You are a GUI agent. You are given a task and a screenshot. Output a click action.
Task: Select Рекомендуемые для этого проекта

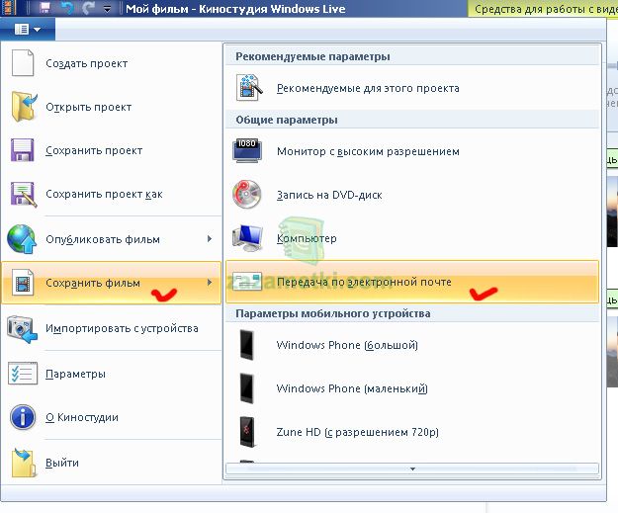[x=368, y=88]
